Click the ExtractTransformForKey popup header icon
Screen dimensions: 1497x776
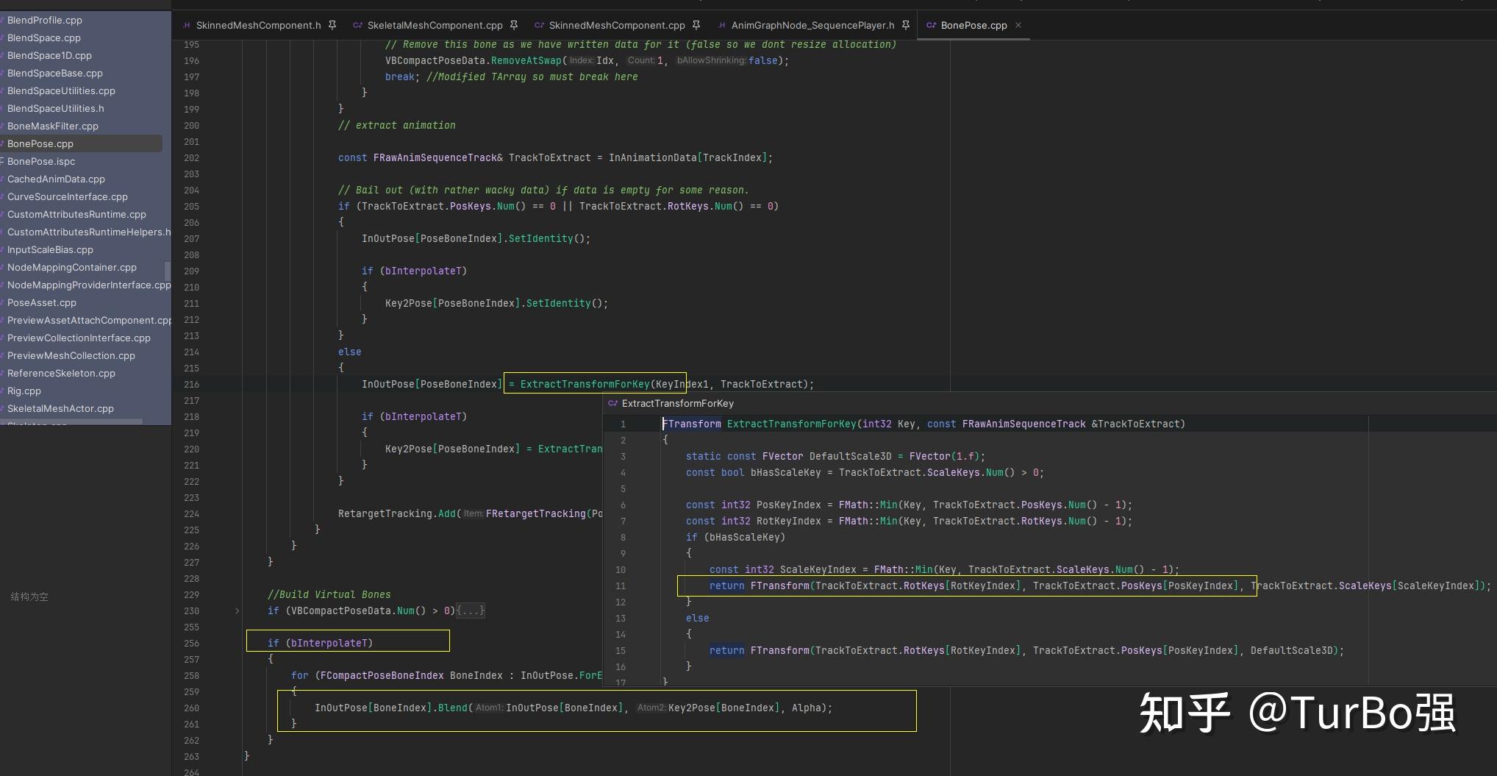pos(612,403)
